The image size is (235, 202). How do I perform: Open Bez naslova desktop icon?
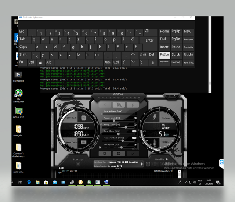(x=18, y=77)
